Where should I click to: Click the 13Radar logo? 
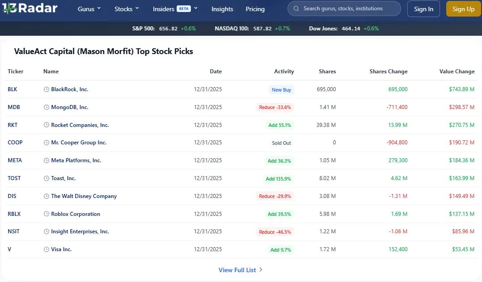click(x=29, y=8)
